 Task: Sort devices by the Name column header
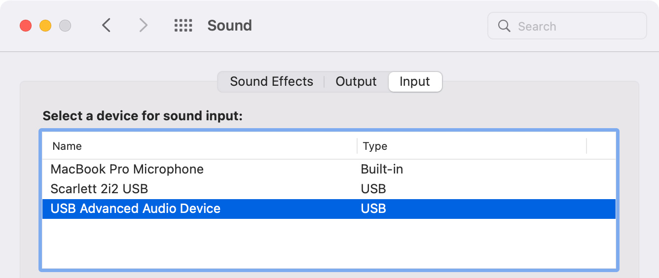pos(200,146)
